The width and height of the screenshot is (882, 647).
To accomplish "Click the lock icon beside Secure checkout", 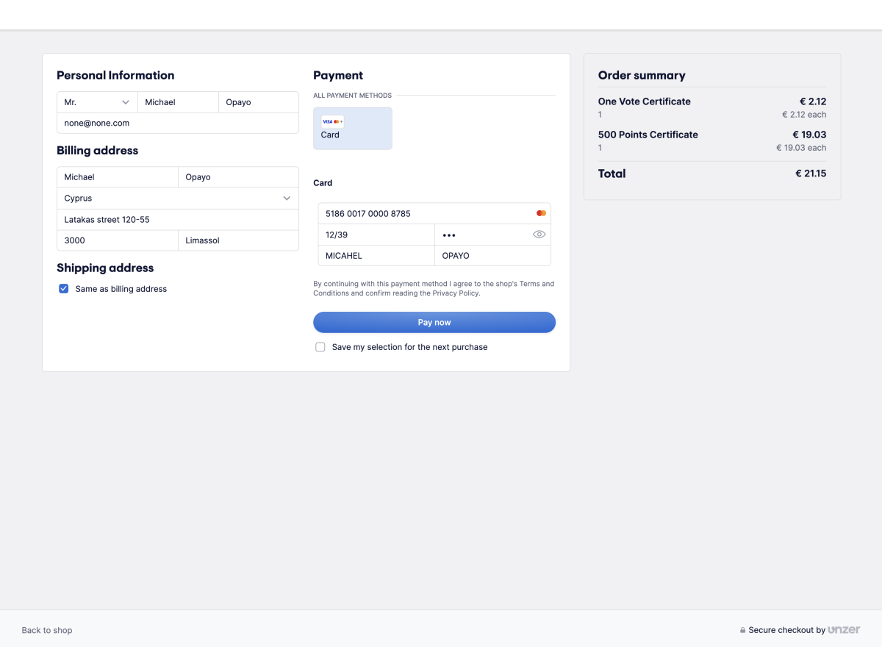I will click(742, 631).
